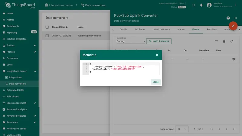The width and height of the screenshot is (242, 136).
Task: Expand the Profiles menu chevron
Action: 35,52
